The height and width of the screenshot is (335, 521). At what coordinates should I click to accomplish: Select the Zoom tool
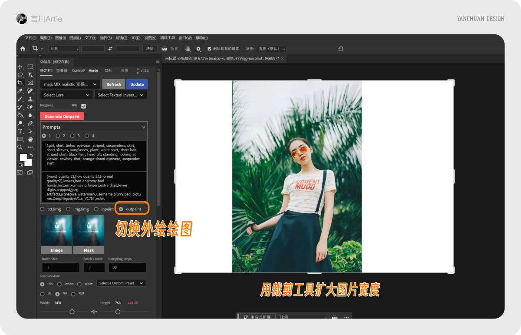tap(20, 147)
